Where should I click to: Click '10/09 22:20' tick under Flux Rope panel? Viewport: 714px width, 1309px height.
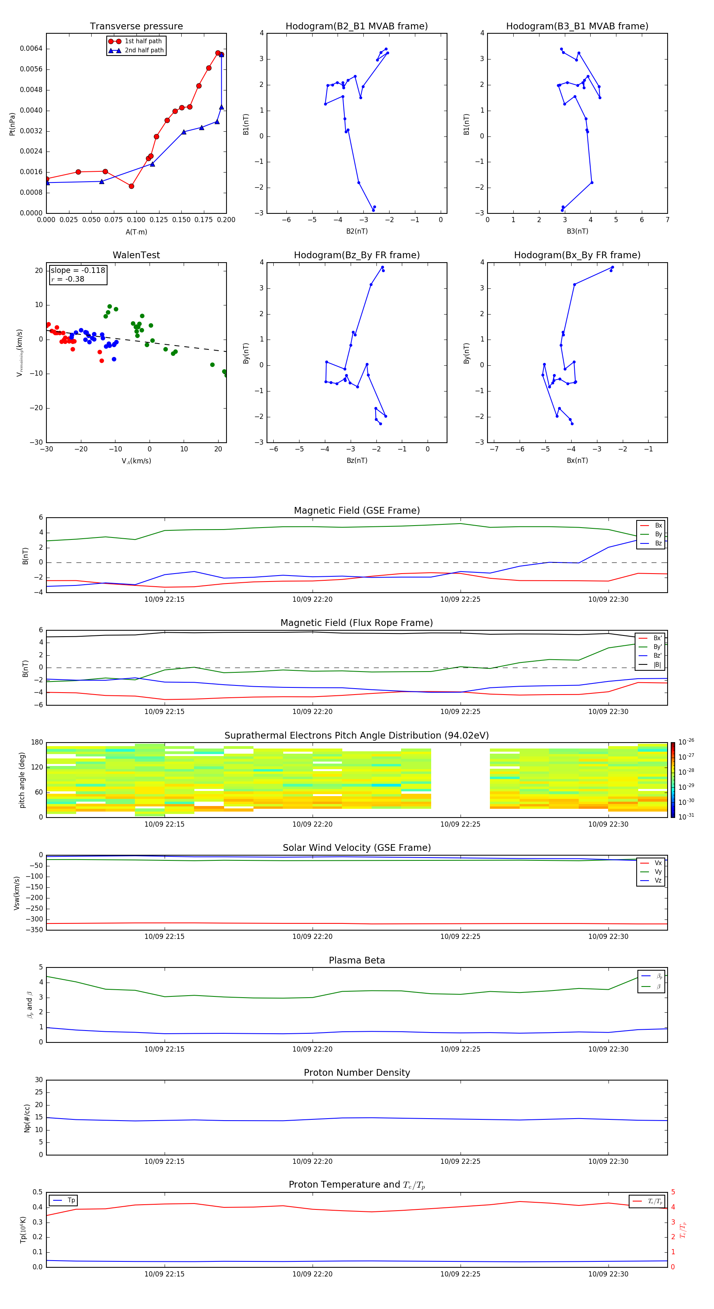point(312,712)
